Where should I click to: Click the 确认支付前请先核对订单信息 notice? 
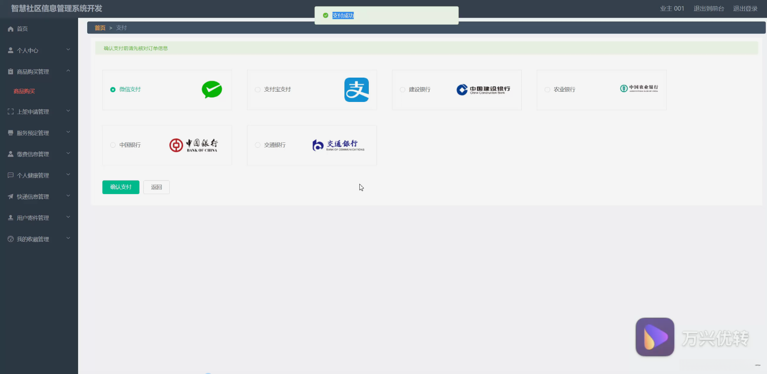tap(135, 48)
